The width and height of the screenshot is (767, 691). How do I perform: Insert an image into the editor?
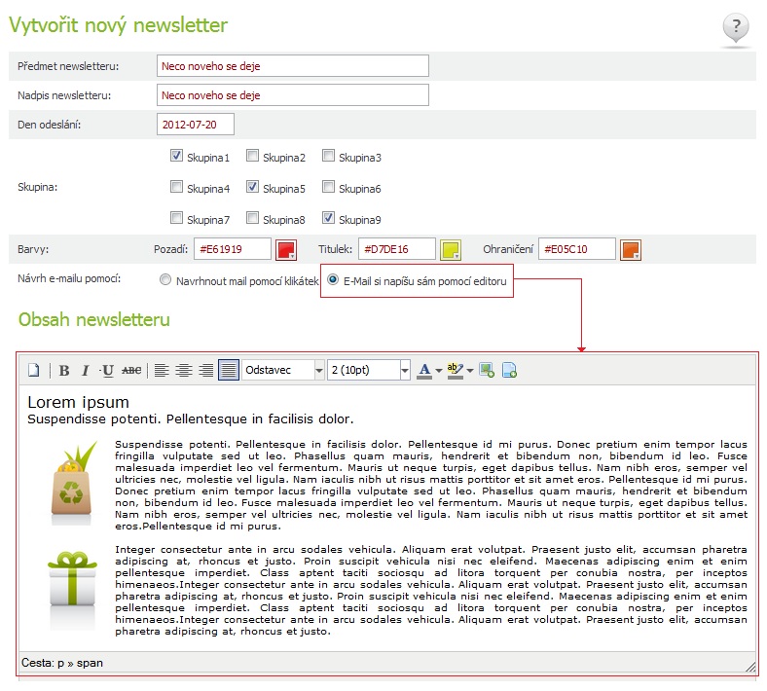pyautogui.click(x=487, y=370)
